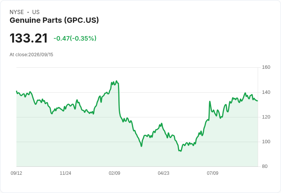Screen dimensions: 281x193
Task: Click the 140 price axis label
Action: coord(266,92)
